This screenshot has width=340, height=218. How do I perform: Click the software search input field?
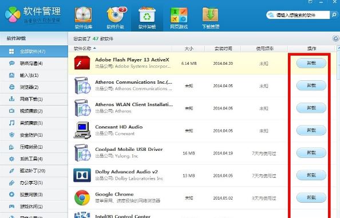298,15
